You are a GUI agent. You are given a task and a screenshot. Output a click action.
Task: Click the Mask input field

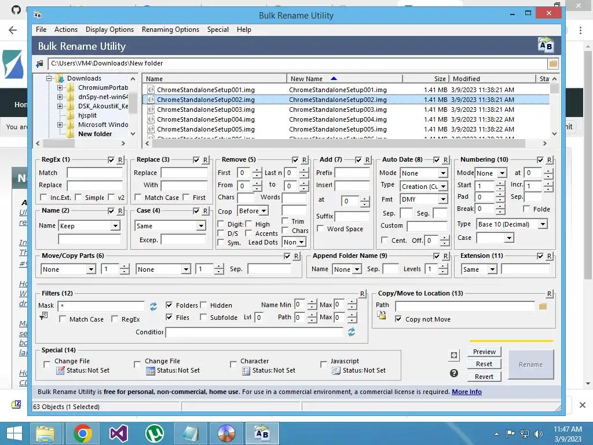pyautogui.click(x=101, y=306)
